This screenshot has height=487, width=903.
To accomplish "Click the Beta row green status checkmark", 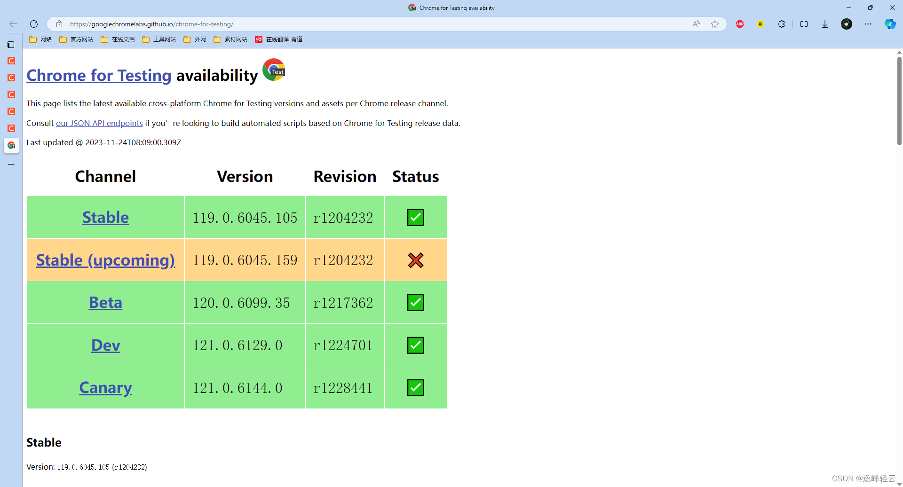I will tap(416, 303).
